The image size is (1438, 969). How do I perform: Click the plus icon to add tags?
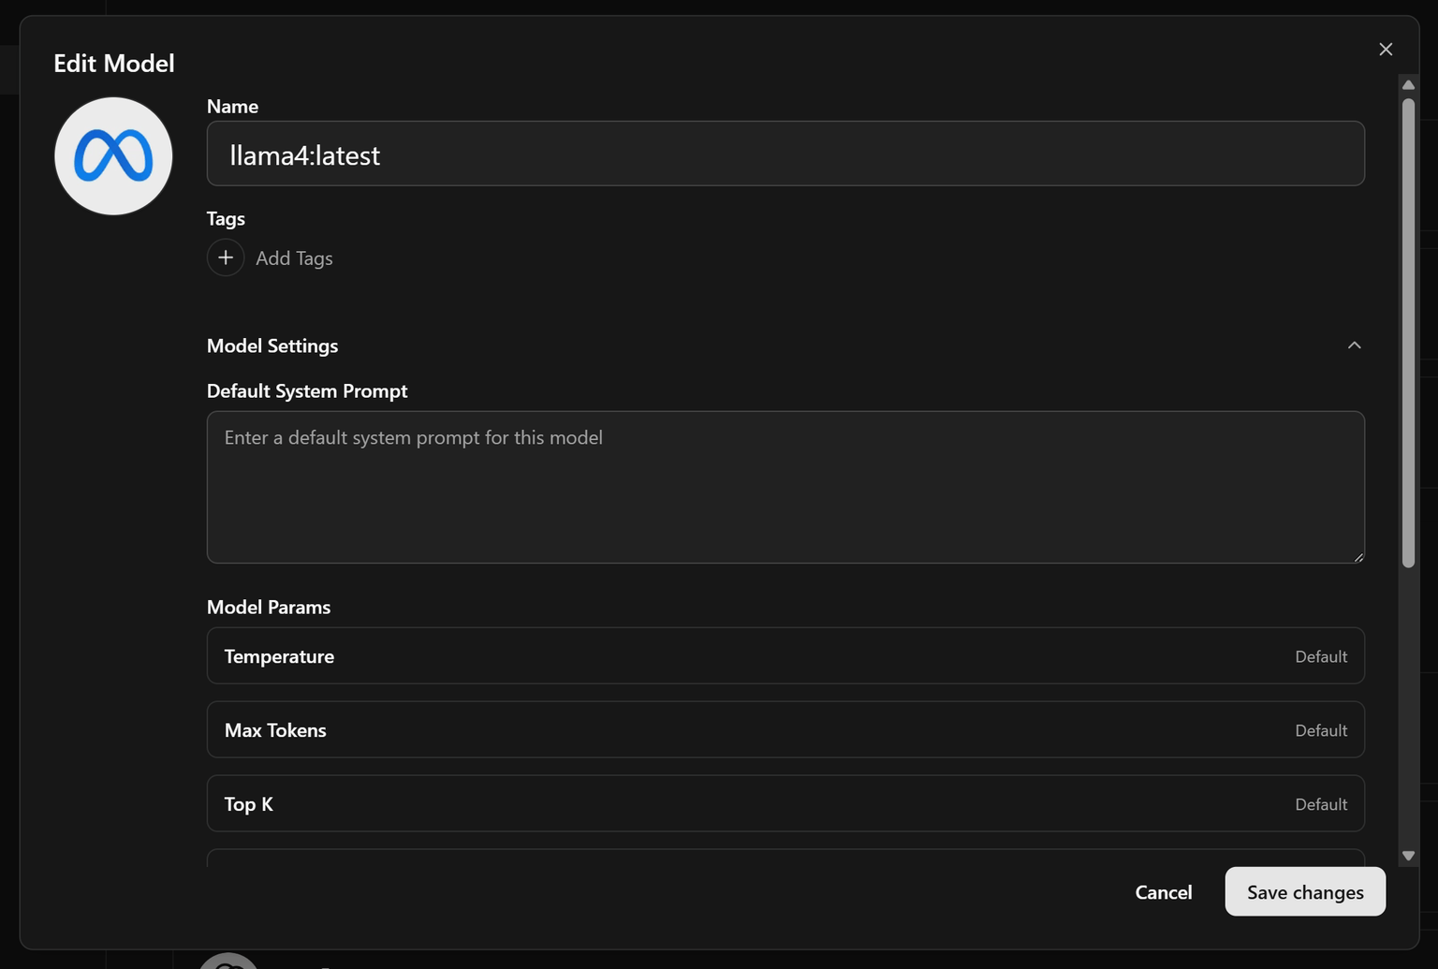click(x=226, y=257)
